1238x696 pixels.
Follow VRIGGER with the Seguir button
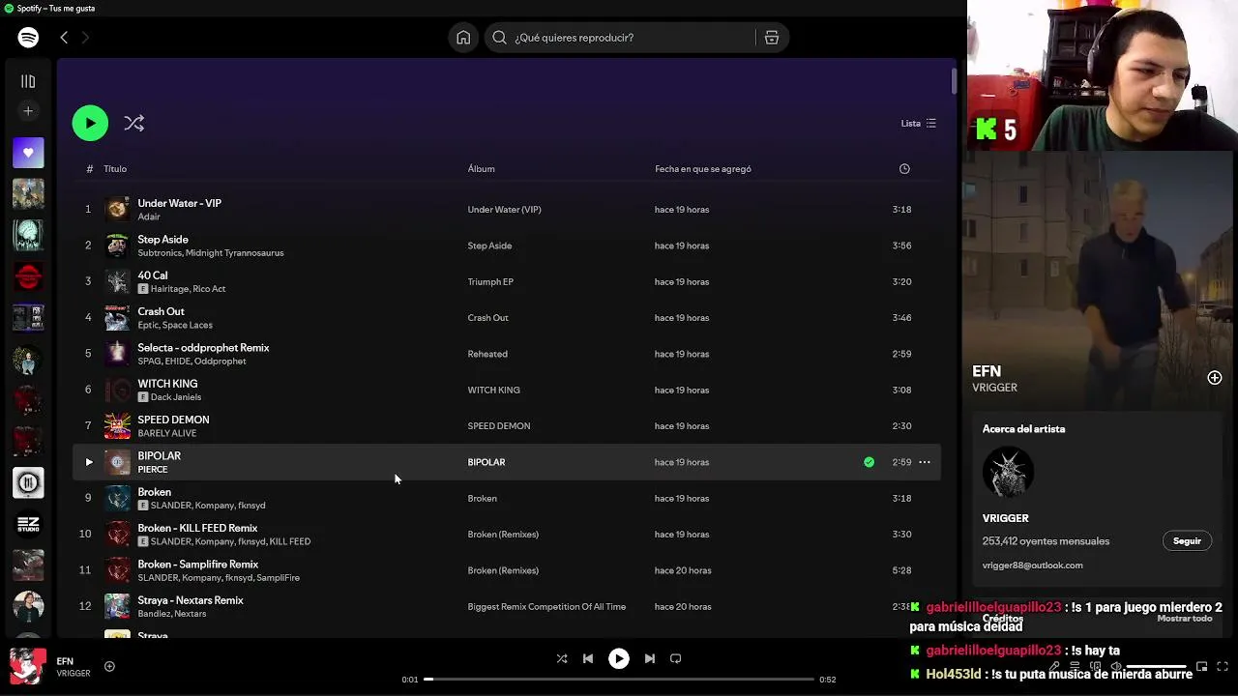[x=1187, y=541]
